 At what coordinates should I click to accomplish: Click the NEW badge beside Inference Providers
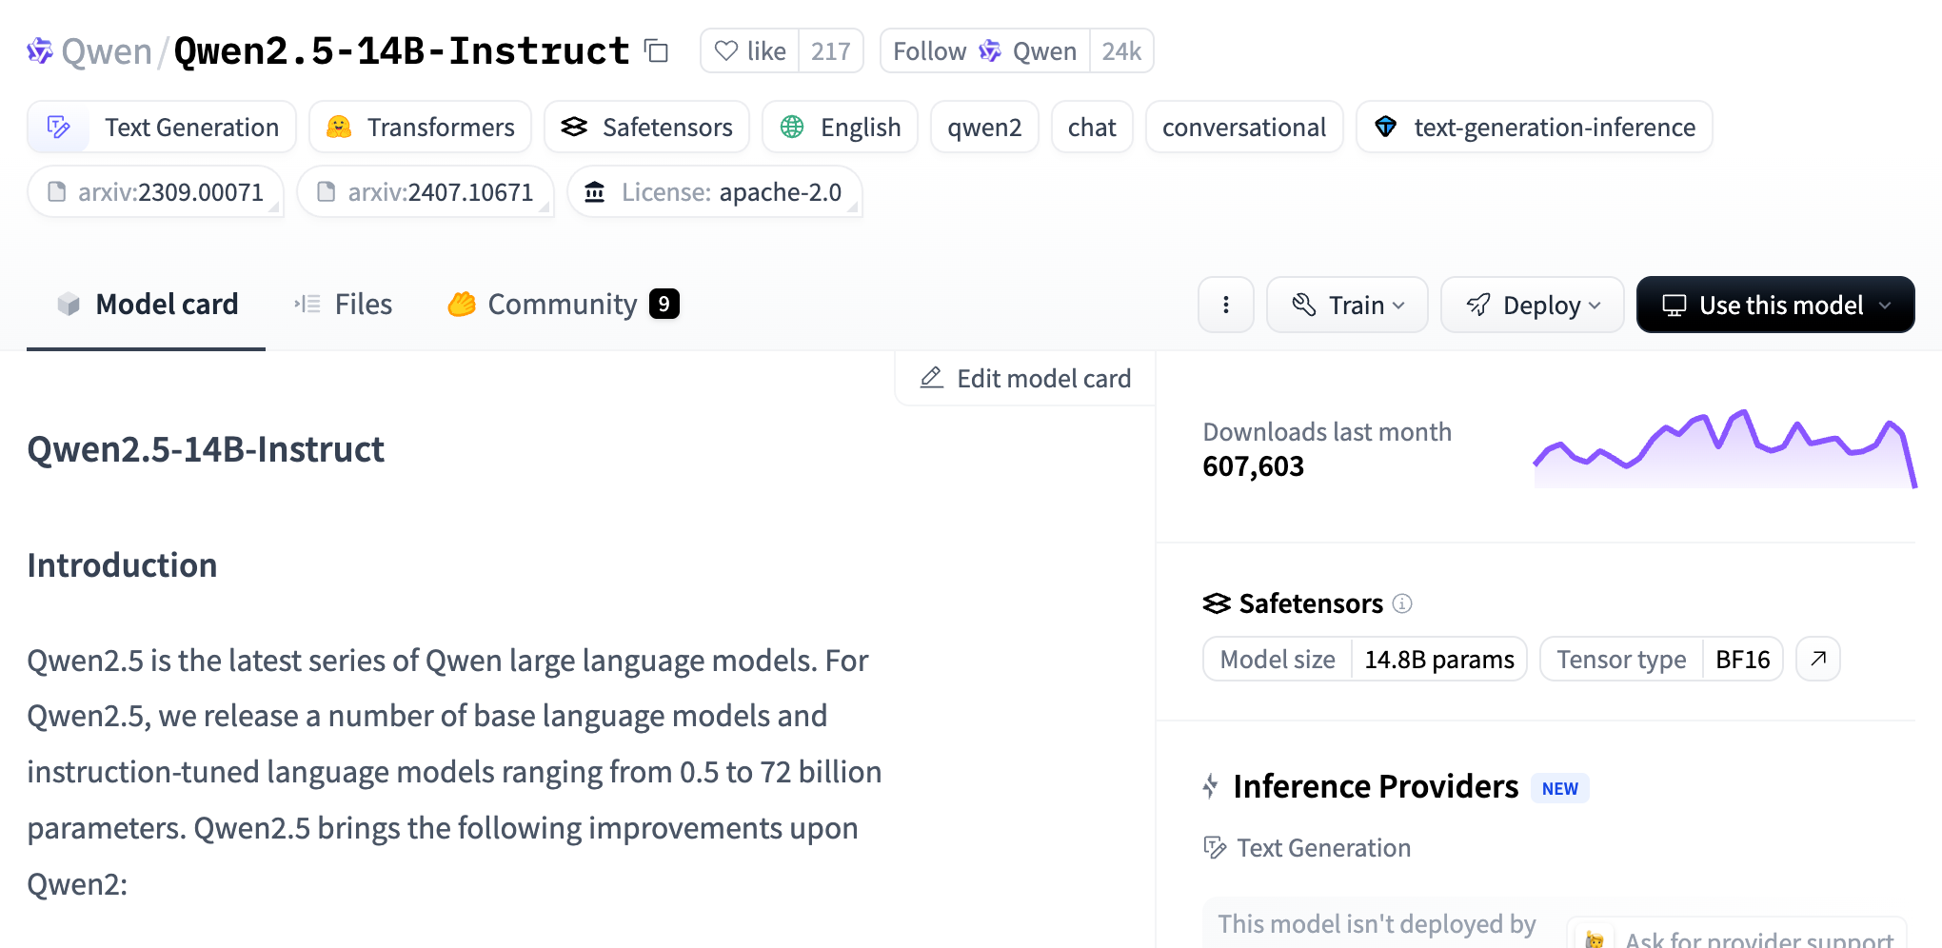pyautogui.click(x=1560, y=788)
